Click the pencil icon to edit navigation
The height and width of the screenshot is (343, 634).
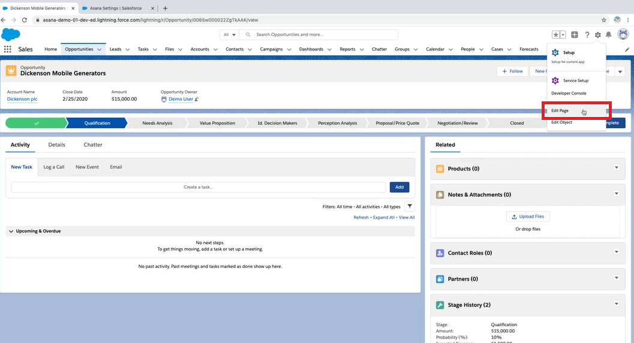pyautogui.click(x=627, y=49)
